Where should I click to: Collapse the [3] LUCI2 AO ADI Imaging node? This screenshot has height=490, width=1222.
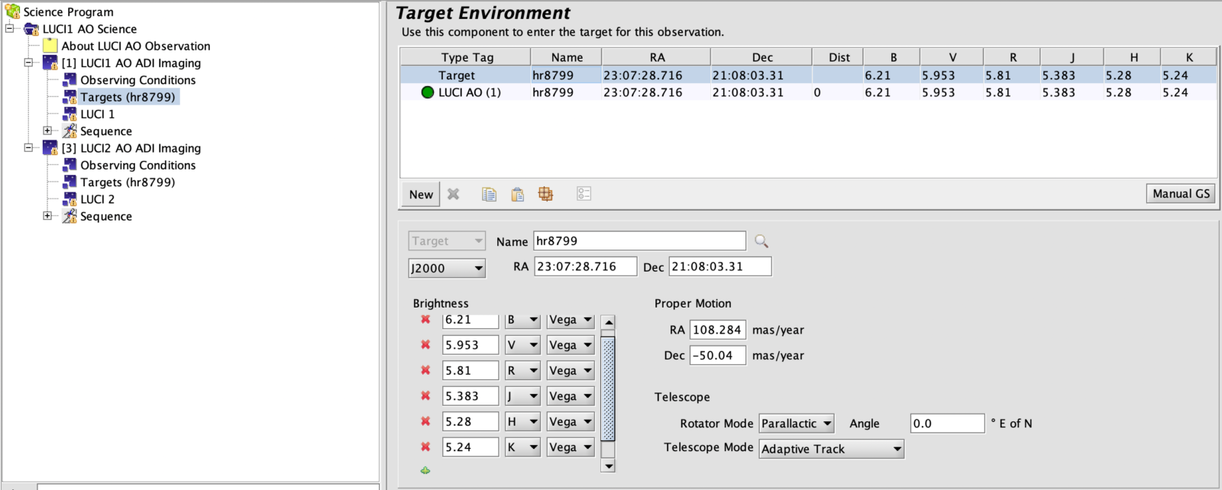click(28, 147)
